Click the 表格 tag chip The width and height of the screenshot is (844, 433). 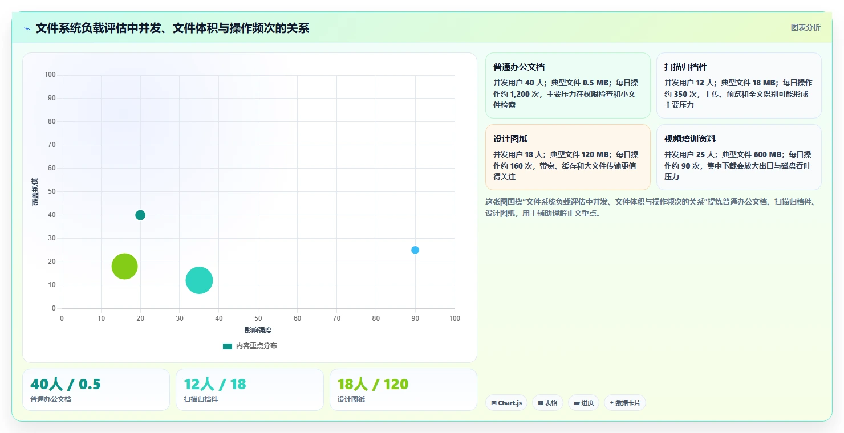click(x=547, y=403)
